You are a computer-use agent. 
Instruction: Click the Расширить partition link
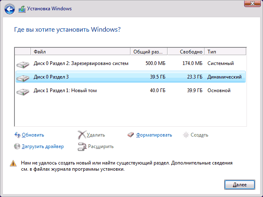point(101,146)
